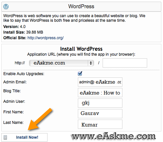The width and height of the screenshot is (163, 142).
Task: Click the Application URL description text
Action: [81, 54]
